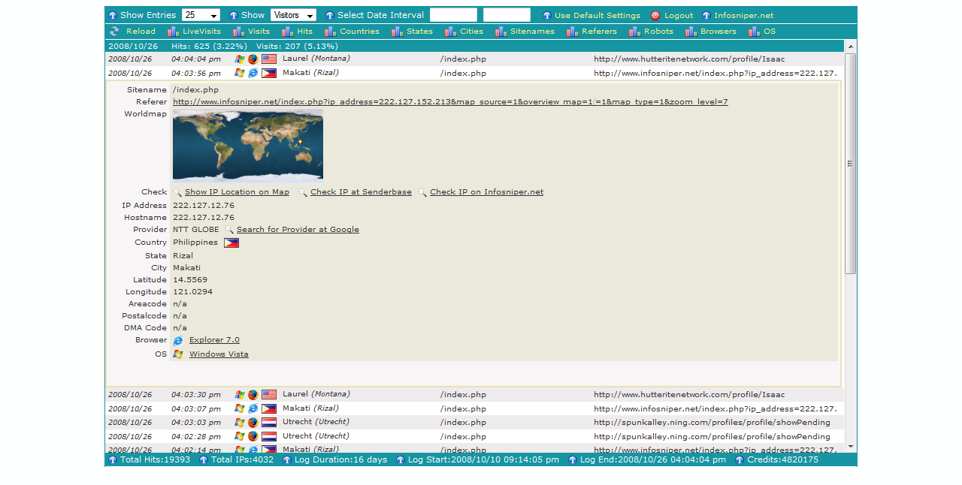Click the info icon beside Total IPs
The width and height of the screenshot is (962, 485).
pyautogui.click(x=204, y=460)
